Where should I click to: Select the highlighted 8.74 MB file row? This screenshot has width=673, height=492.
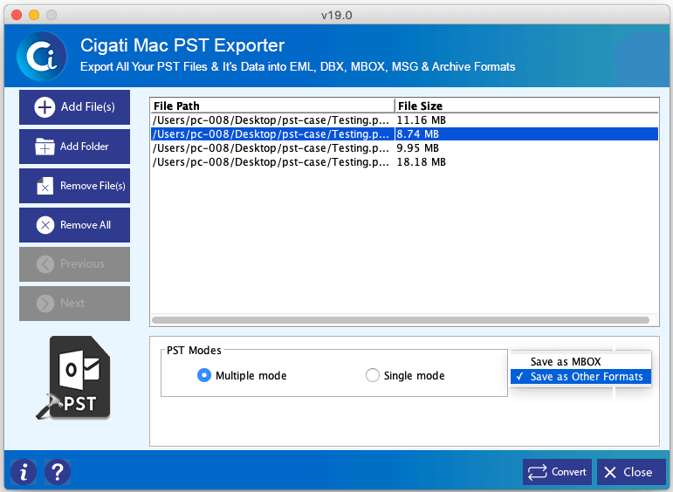[x=404, y=134]
